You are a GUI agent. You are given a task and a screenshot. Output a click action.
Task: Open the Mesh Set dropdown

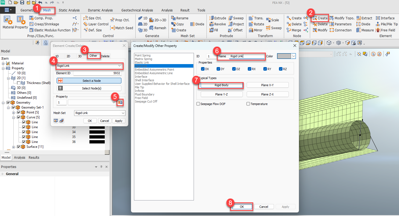click(100, 113)
